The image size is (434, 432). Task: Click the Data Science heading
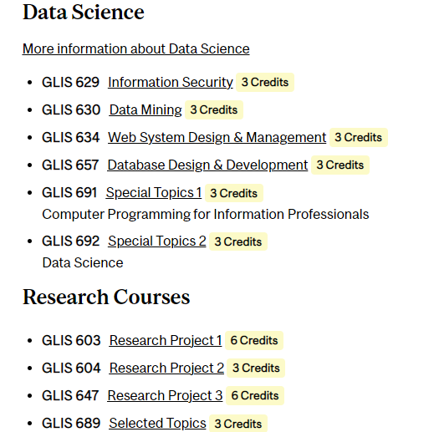tap(84, 13)
